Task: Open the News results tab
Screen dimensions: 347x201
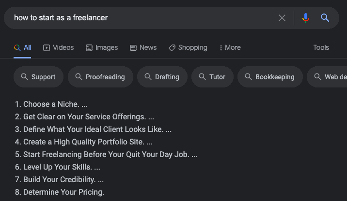Action: [143, 48]
